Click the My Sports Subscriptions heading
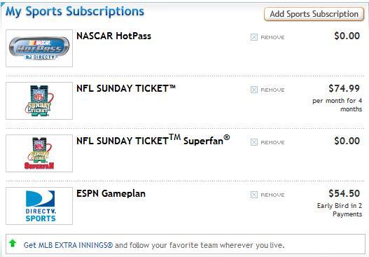The height and width of the screenshot is (257, 369). 75,11
